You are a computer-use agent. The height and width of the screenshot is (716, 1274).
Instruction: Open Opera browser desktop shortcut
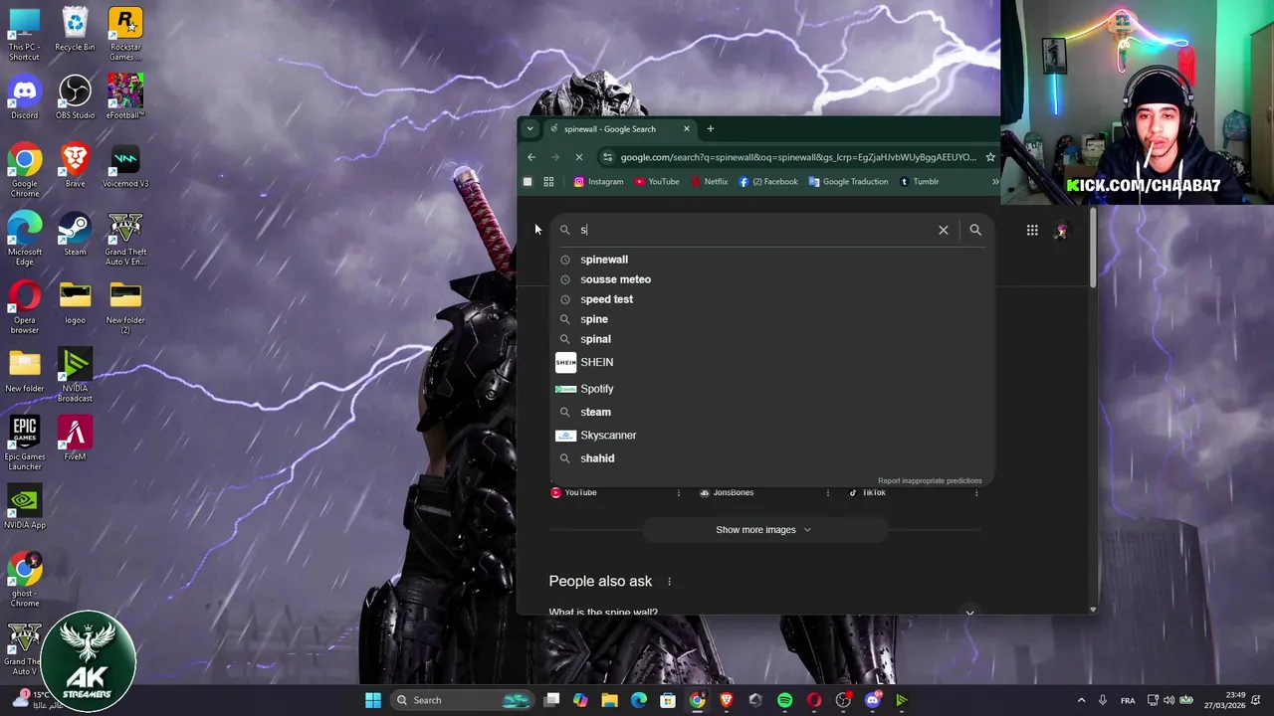(24, 307)
